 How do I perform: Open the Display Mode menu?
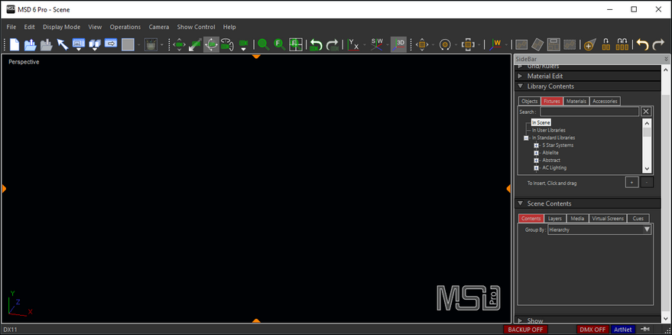61,27
